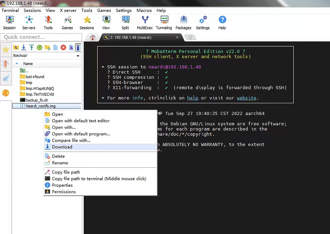This screenshot has width=330, height=234.
Task: Choose Delete from the context menu
Action: coord(100,156)
